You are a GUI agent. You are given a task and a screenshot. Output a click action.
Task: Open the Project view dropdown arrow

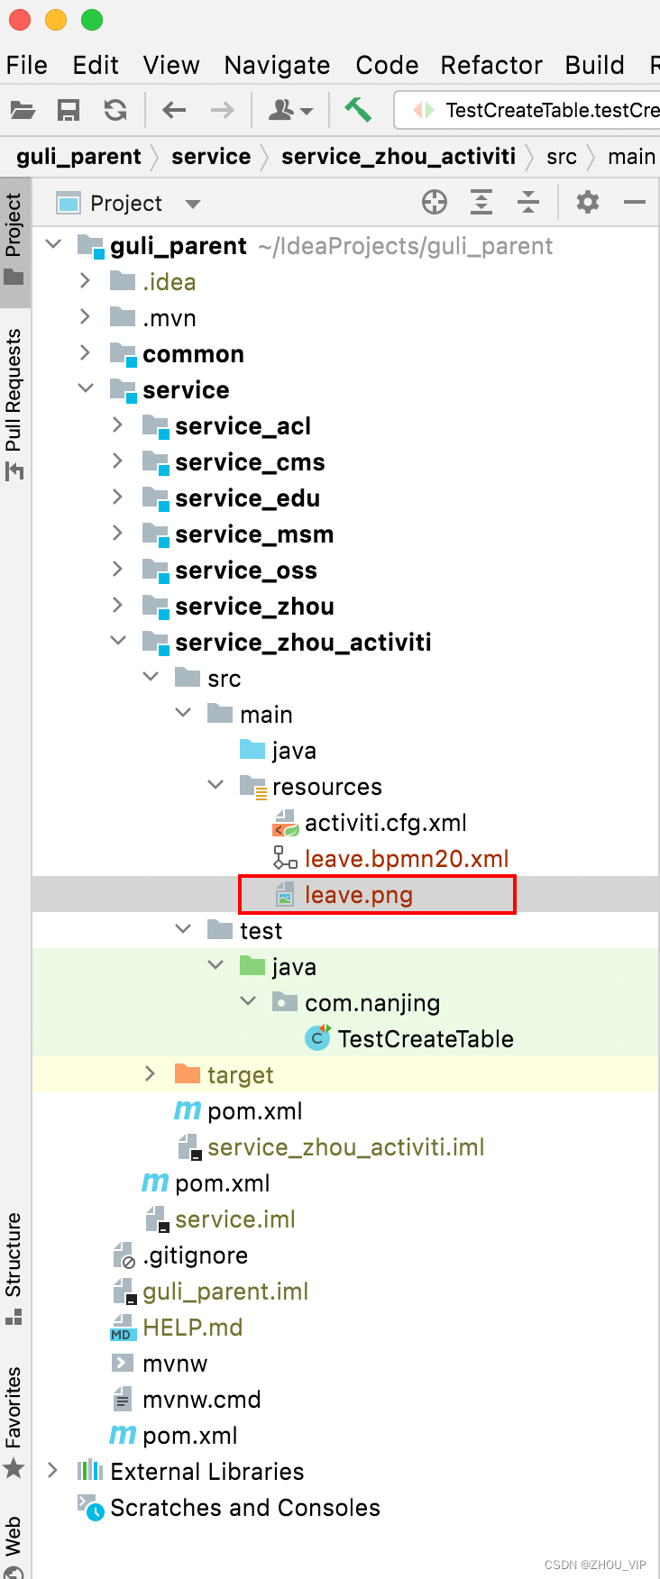(x=192, y=205)
